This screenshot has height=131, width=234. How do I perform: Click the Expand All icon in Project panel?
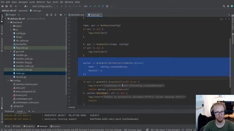point(51,15)
